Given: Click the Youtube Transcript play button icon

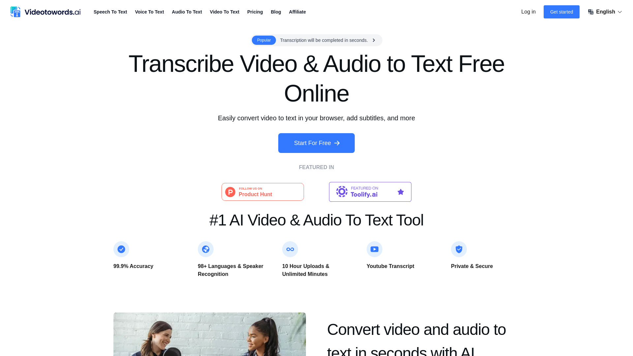Looking at the screenshot, I should (x=374, y=249).
